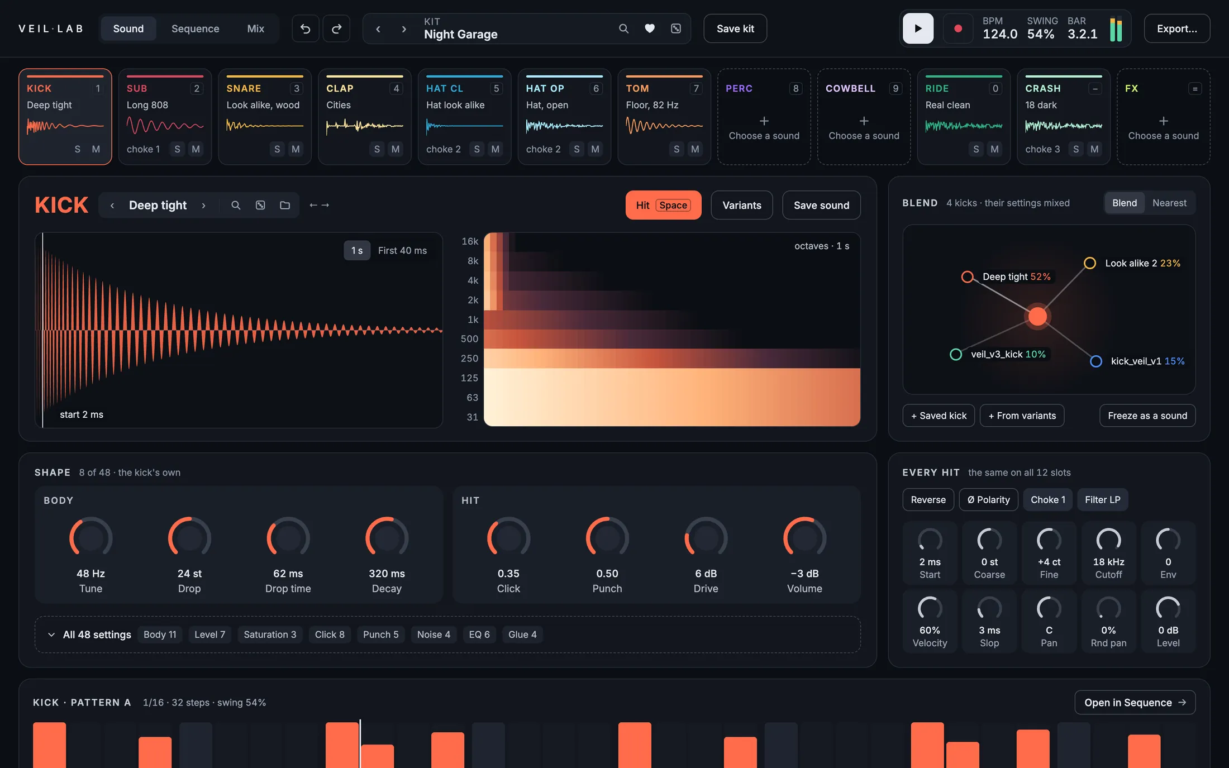1229x768 pixels.
Task: Select previous kick sound with left chevron
Action: coord(112,205)
